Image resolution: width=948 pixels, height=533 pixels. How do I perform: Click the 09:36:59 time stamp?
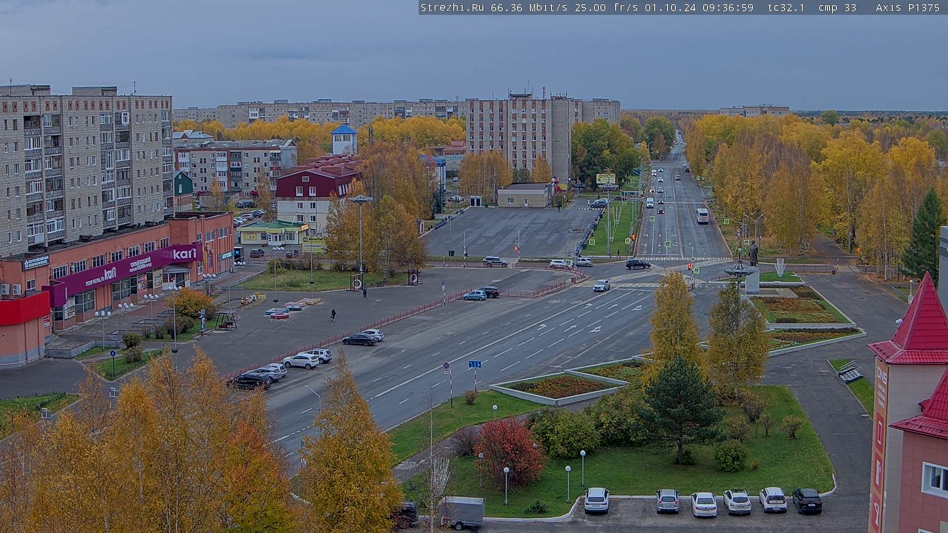tap(728, 7)
